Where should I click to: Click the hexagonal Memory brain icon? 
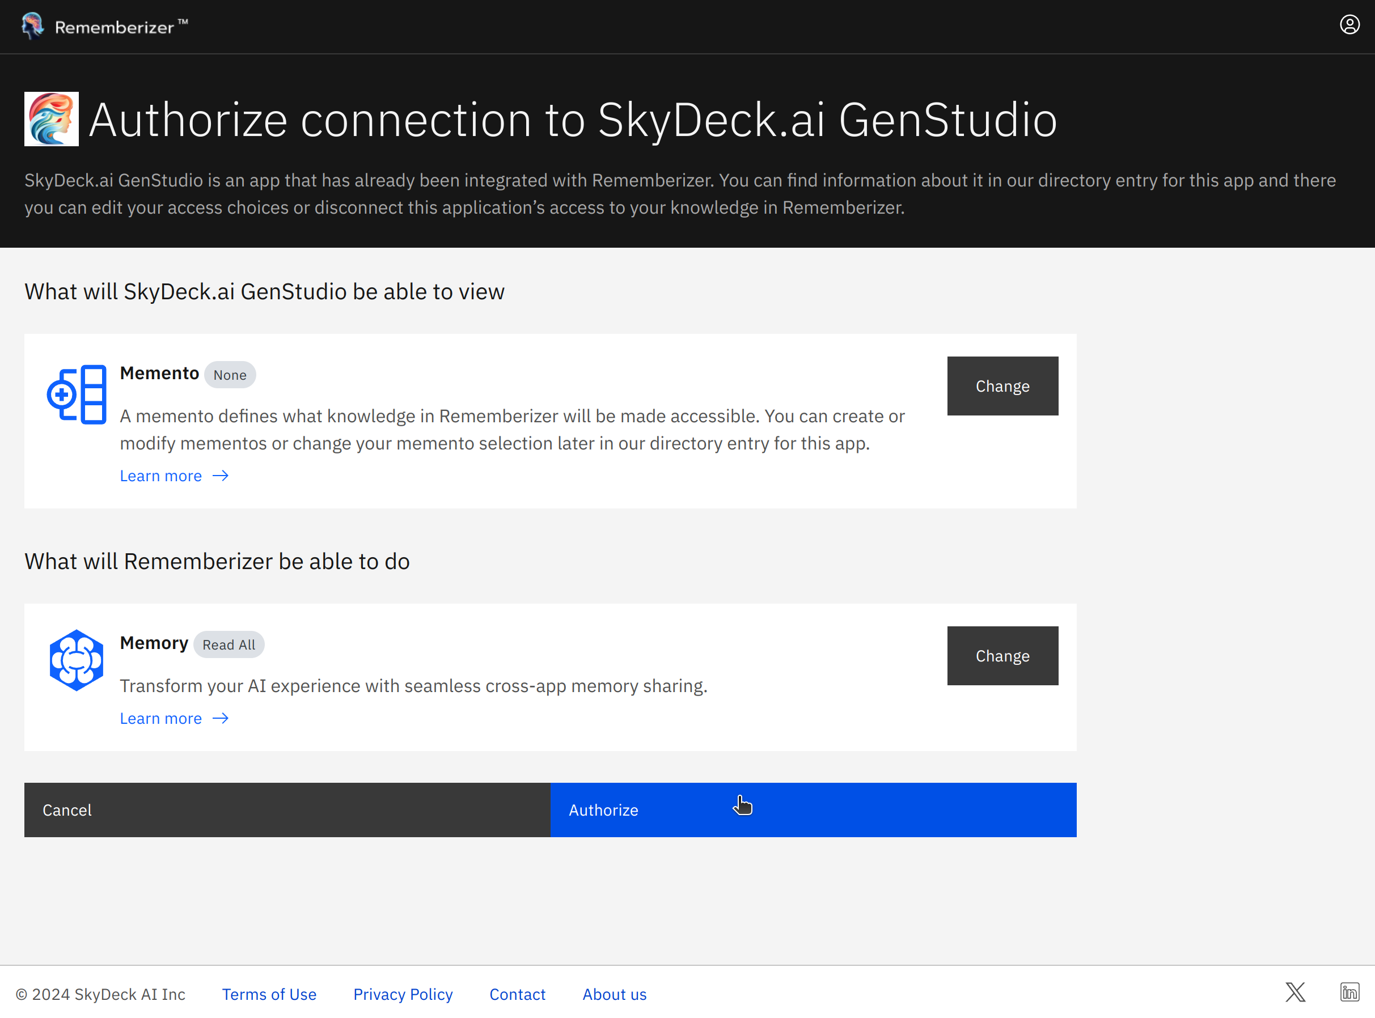coord(77,660)
